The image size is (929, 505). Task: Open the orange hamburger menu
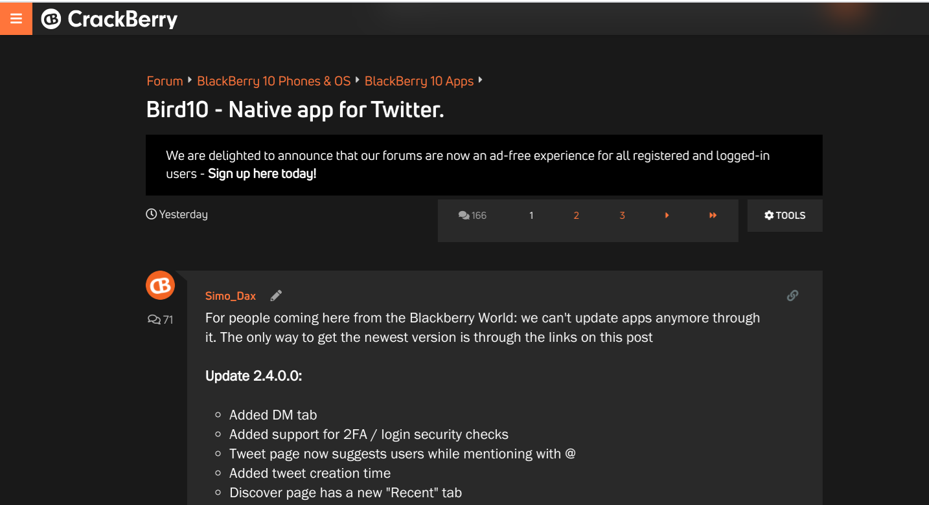(x=16, y=19)
